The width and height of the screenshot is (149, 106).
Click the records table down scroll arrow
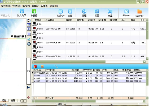[147, 98]
